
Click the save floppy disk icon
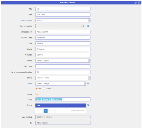[x=139, y=3]
